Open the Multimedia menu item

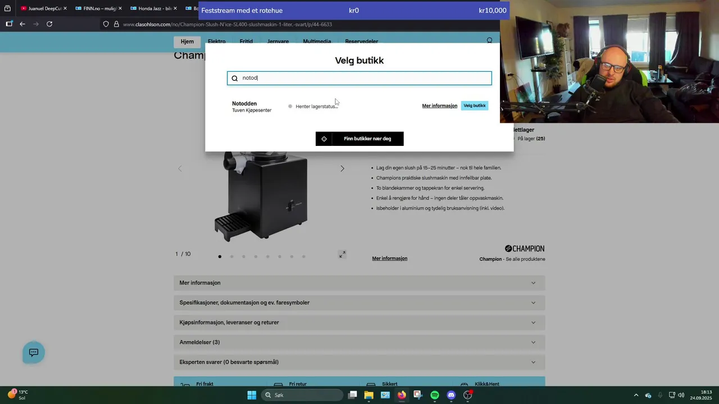point(317,42)
